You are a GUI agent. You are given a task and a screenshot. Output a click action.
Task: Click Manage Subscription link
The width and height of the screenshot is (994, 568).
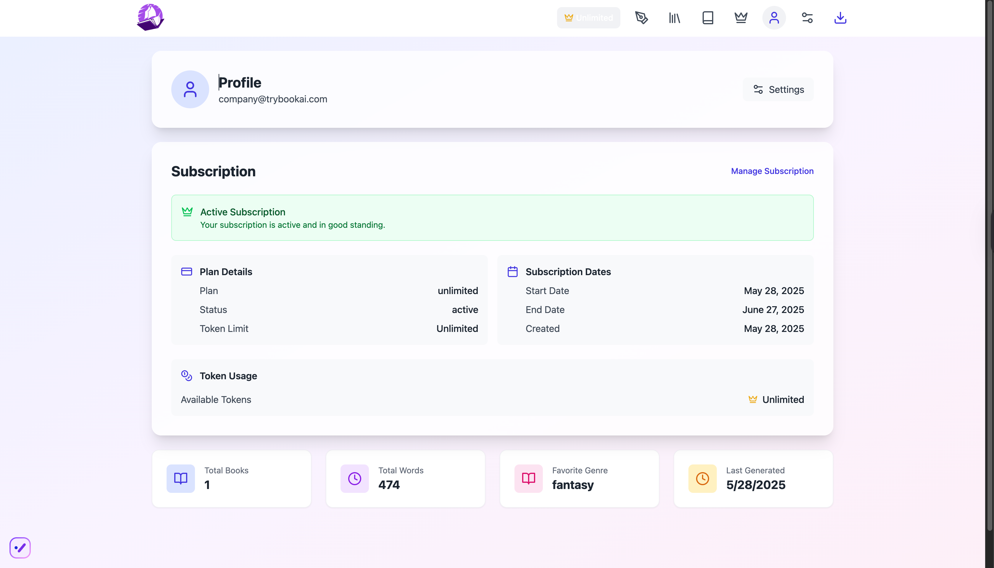[772, 171]
